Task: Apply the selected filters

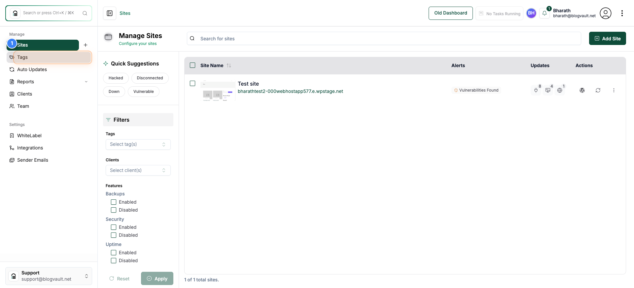Action: coord(157,278)
